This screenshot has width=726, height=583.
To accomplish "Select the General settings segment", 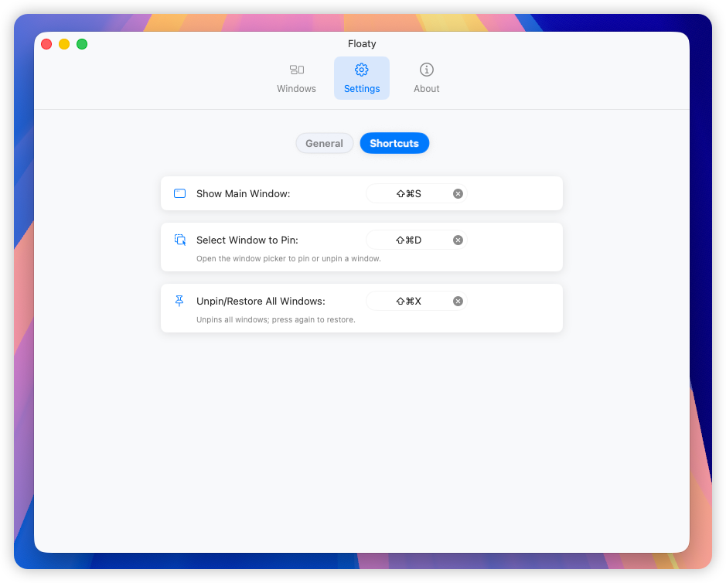I will [x=324, y=143].
